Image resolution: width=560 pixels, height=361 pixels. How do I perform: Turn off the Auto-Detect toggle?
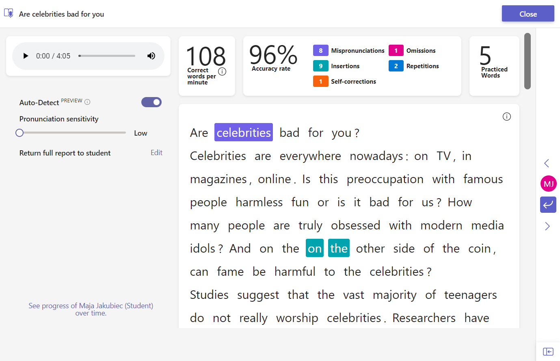(x=151, y=102)
